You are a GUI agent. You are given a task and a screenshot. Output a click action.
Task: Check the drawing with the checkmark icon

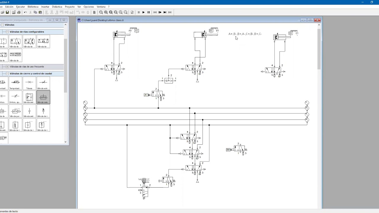(132, 12)
